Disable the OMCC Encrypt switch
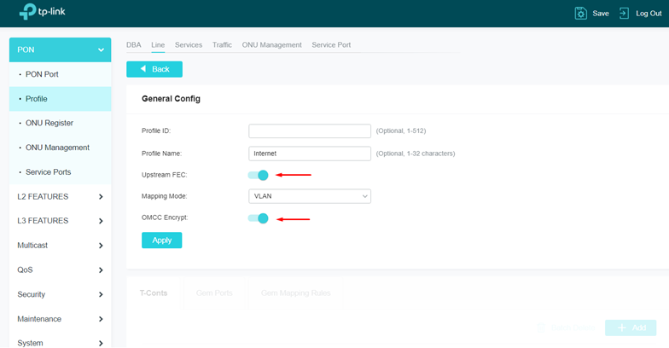Screen dimensions: 669x348 tap(258, 218)
